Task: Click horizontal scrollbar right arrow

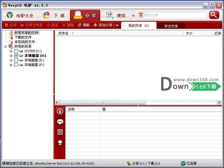Action: coord(219,102)
